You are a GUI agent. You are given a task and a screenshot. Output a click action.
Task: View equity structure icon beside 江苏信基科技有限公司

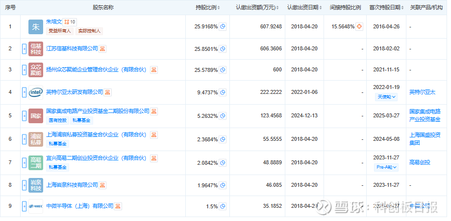[102, 49]
